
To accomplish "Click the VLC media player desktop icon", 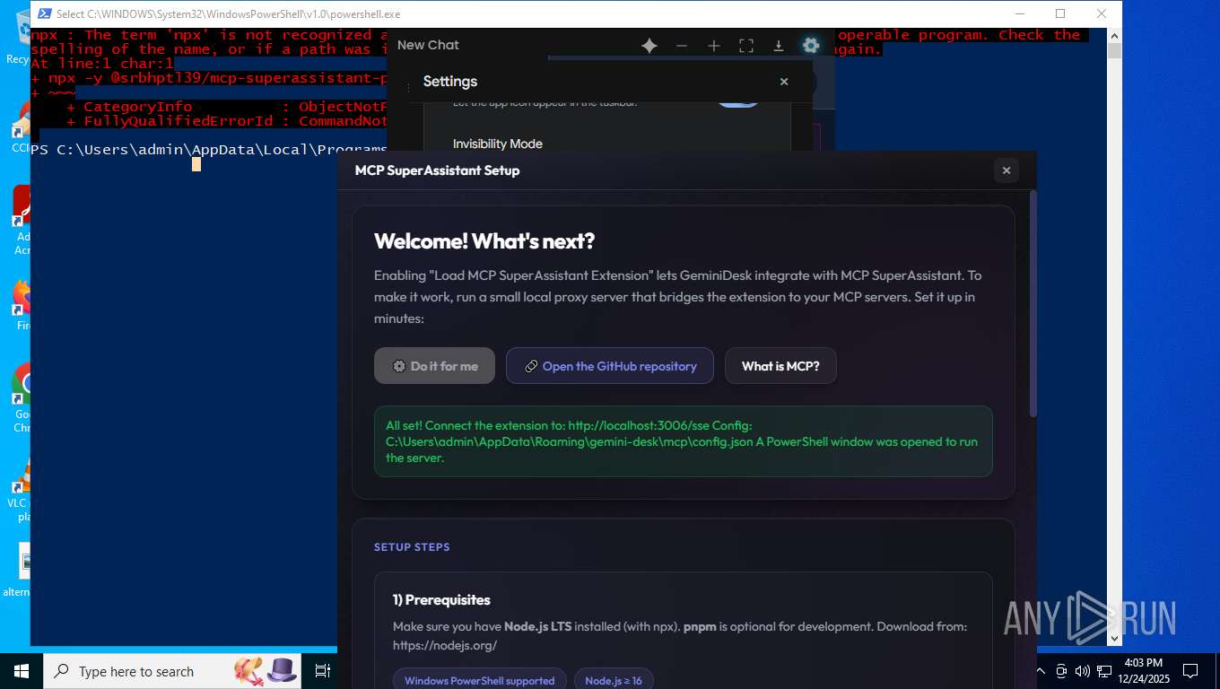I will (22, 475).
